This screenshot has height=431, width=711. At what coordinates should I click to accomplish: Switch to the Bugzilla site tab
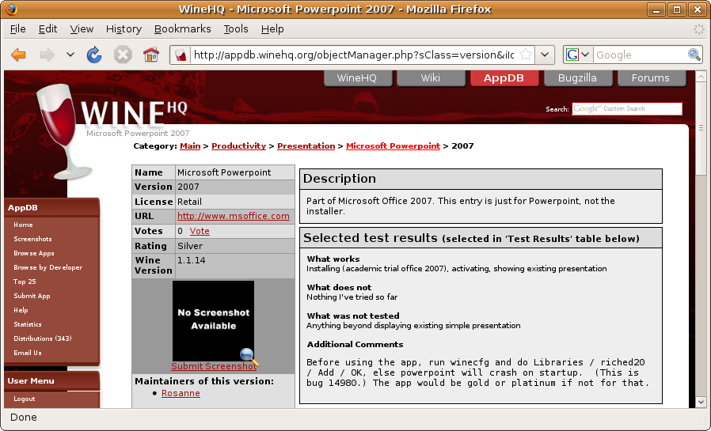577,78
